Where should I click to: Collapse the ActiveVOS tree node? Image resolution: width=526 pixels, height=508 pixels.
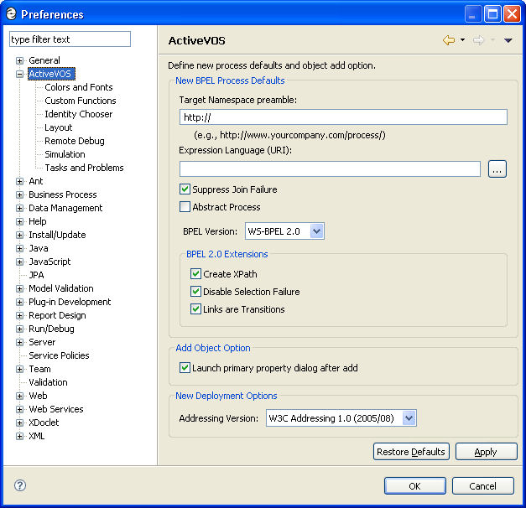click(x=20, y=74)
